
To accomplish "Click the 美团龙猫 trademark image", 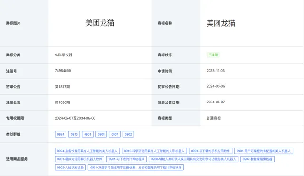I will pos(100,23).
